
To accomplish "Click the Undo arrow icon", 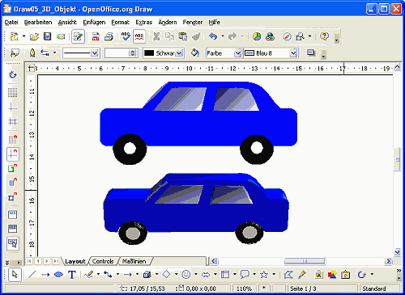I will coord(213,36).
